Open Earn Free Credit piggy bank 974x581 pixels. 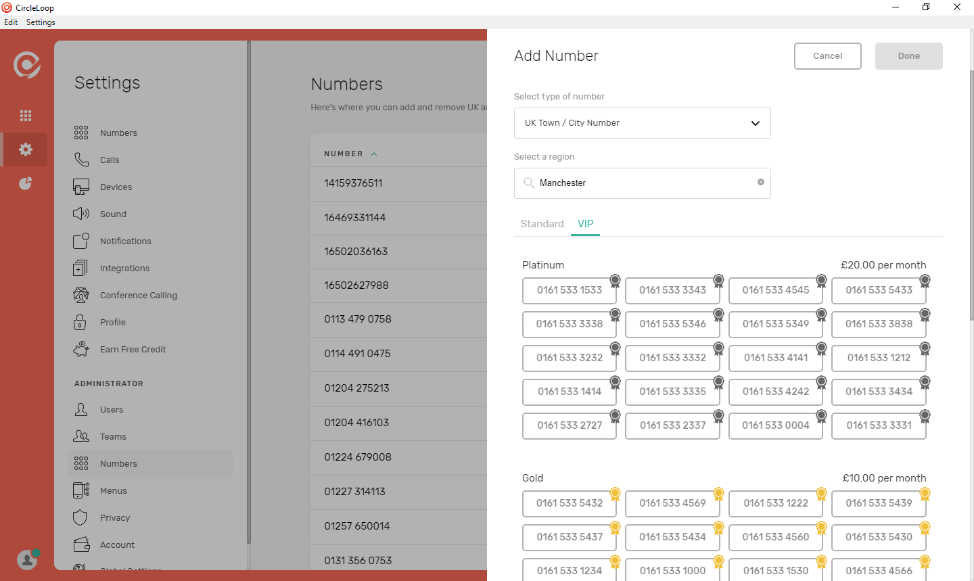point(133,350)
